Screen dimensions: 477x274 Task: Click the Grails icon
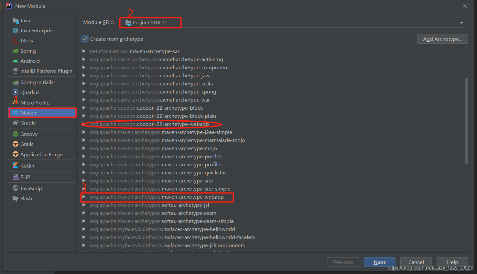click(x=16, y=144)
